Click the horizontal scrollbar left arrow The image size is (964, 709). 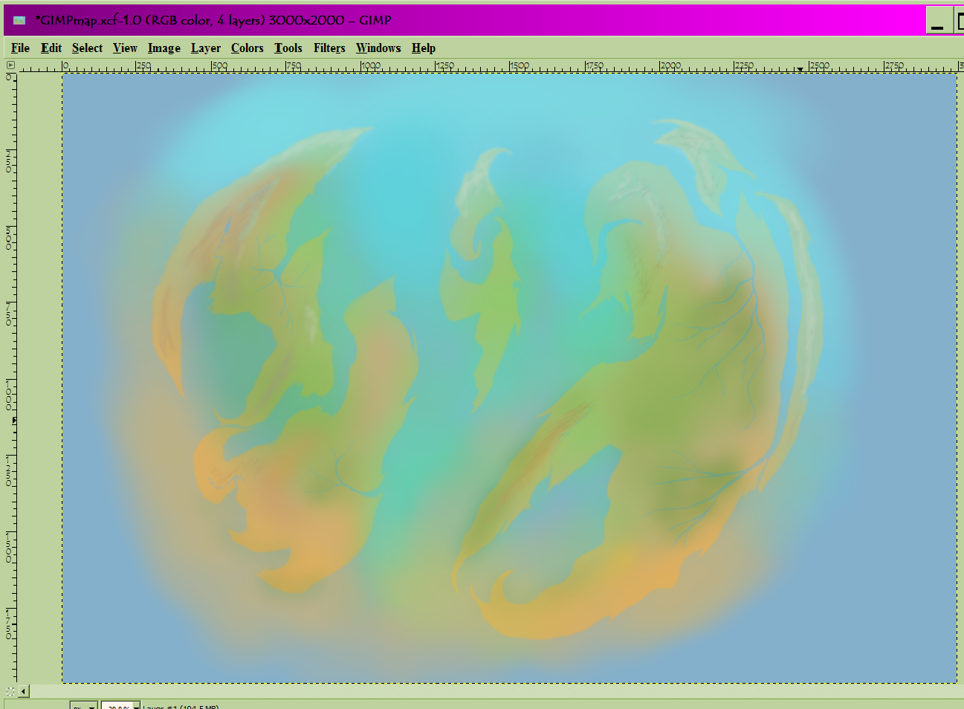point(24,691)
